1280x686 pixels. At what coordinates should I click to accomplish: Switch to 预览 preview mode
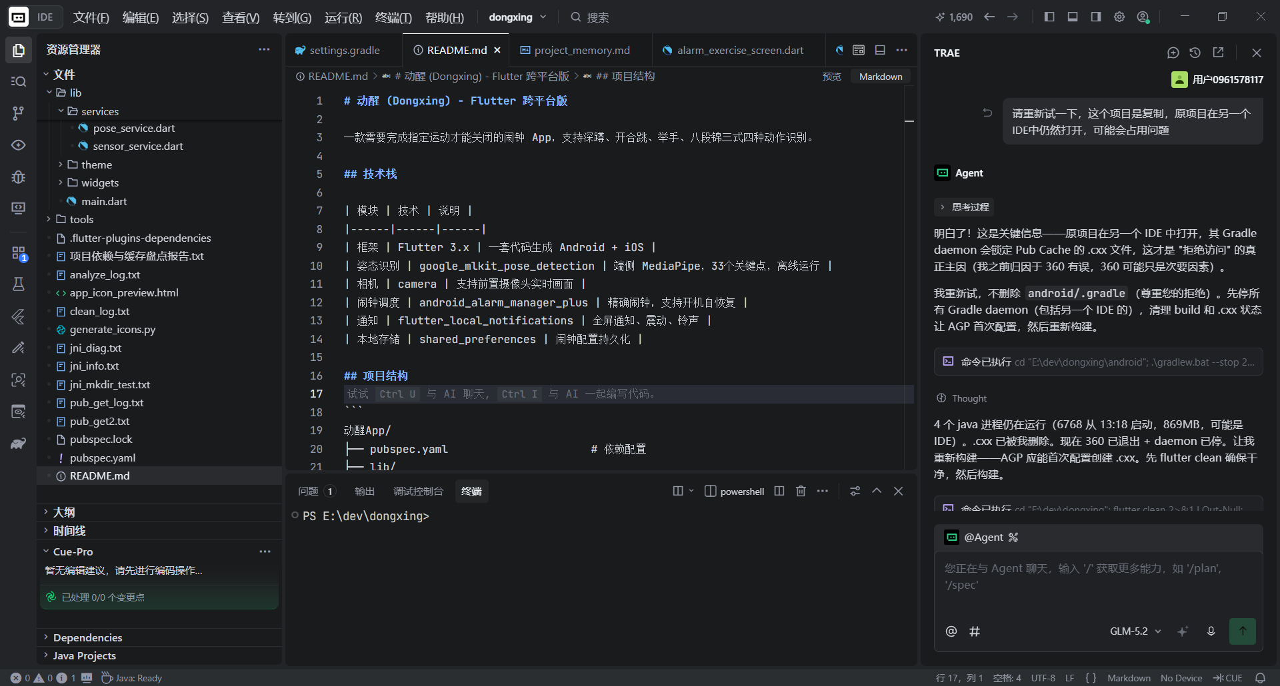tap(831, 77)
